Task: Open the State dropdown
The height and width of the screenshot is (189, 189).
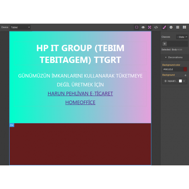Action: pyautogui.click(x=182, y=37)
